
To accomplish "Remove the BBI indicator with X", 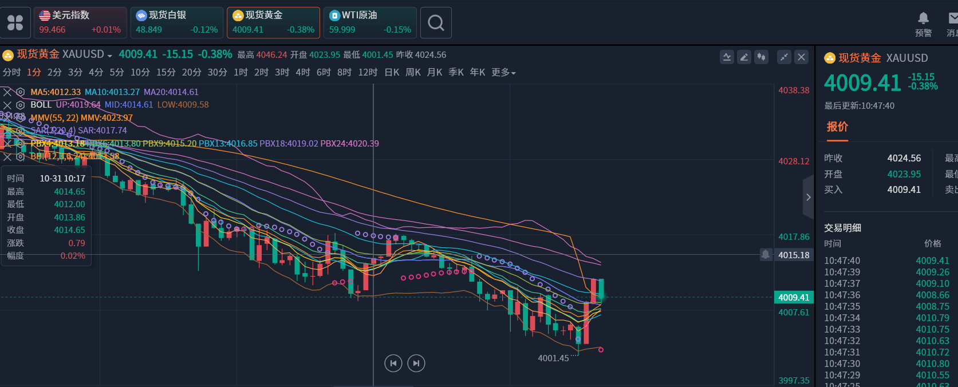I will tap(7, 157).
